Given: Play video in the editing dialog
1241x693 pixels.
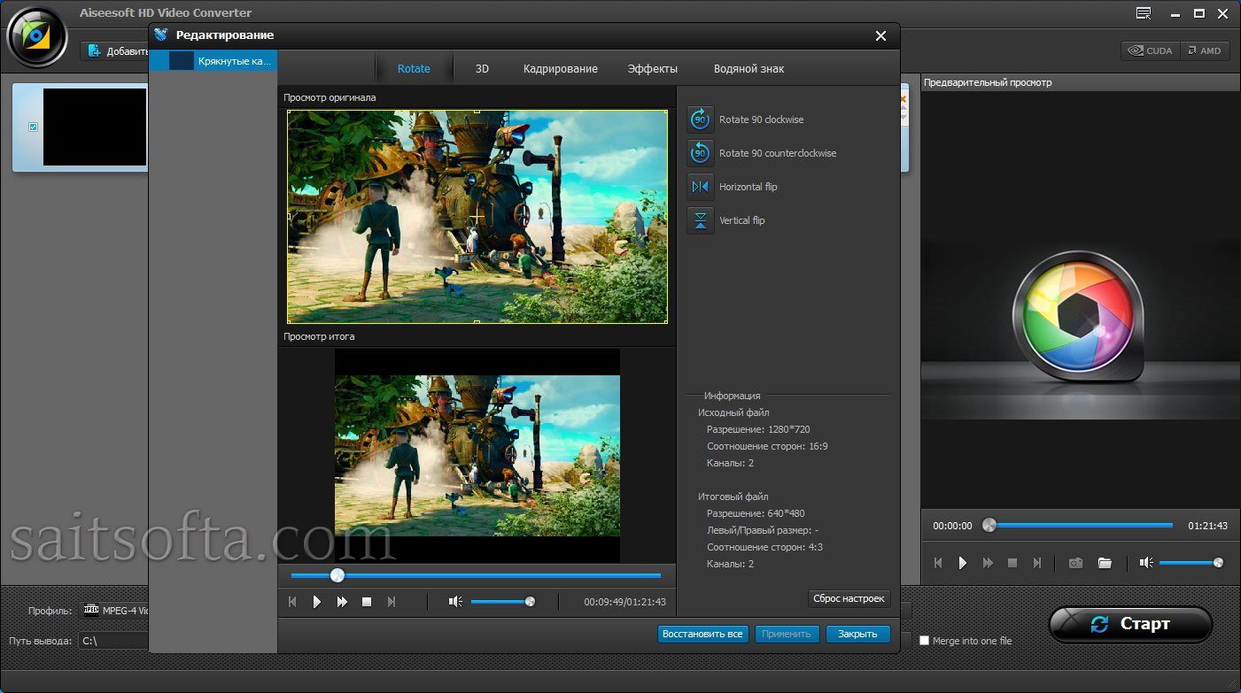Looking at the screenshot, I should tap(316, 602).
